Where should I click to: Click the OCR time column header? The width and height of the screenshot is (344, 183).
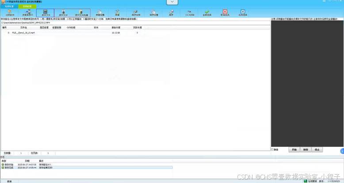(71, 28)
